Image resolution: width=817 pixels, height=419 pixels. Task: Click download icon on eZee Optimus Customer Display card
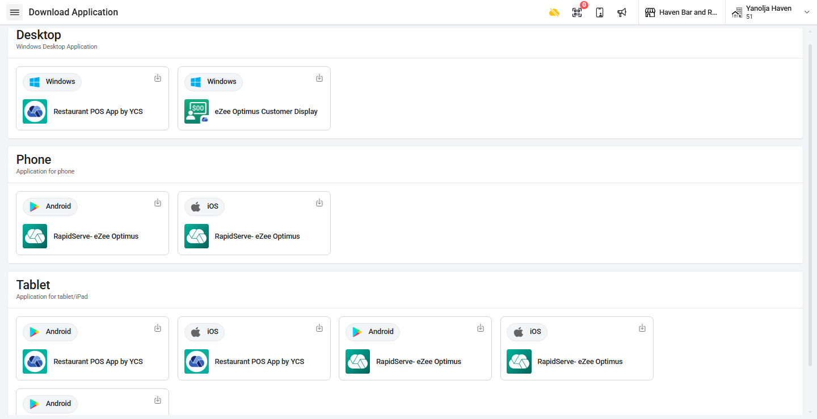click(319, 78)
